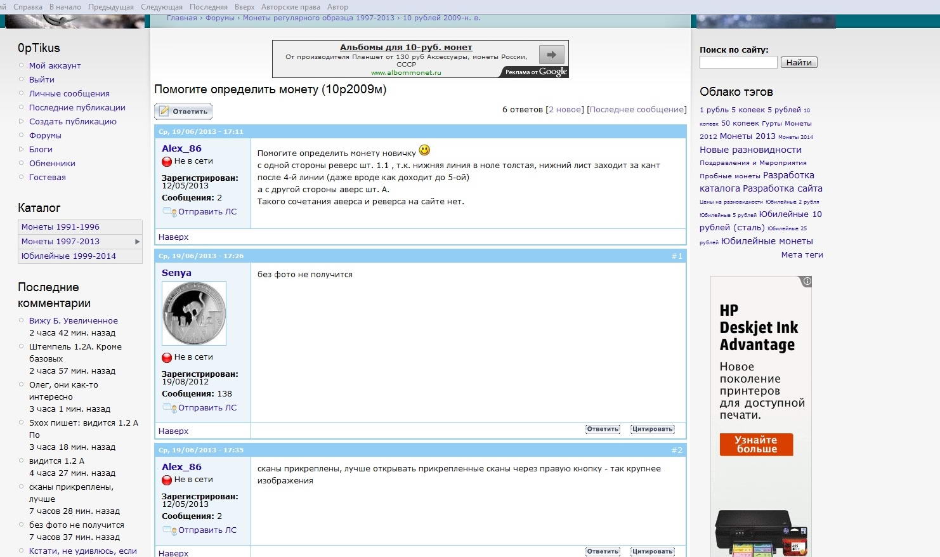Open Монеты 1991-1996 catalog item
Viewport: 940px width, 557px height.
tap(60, 227)
